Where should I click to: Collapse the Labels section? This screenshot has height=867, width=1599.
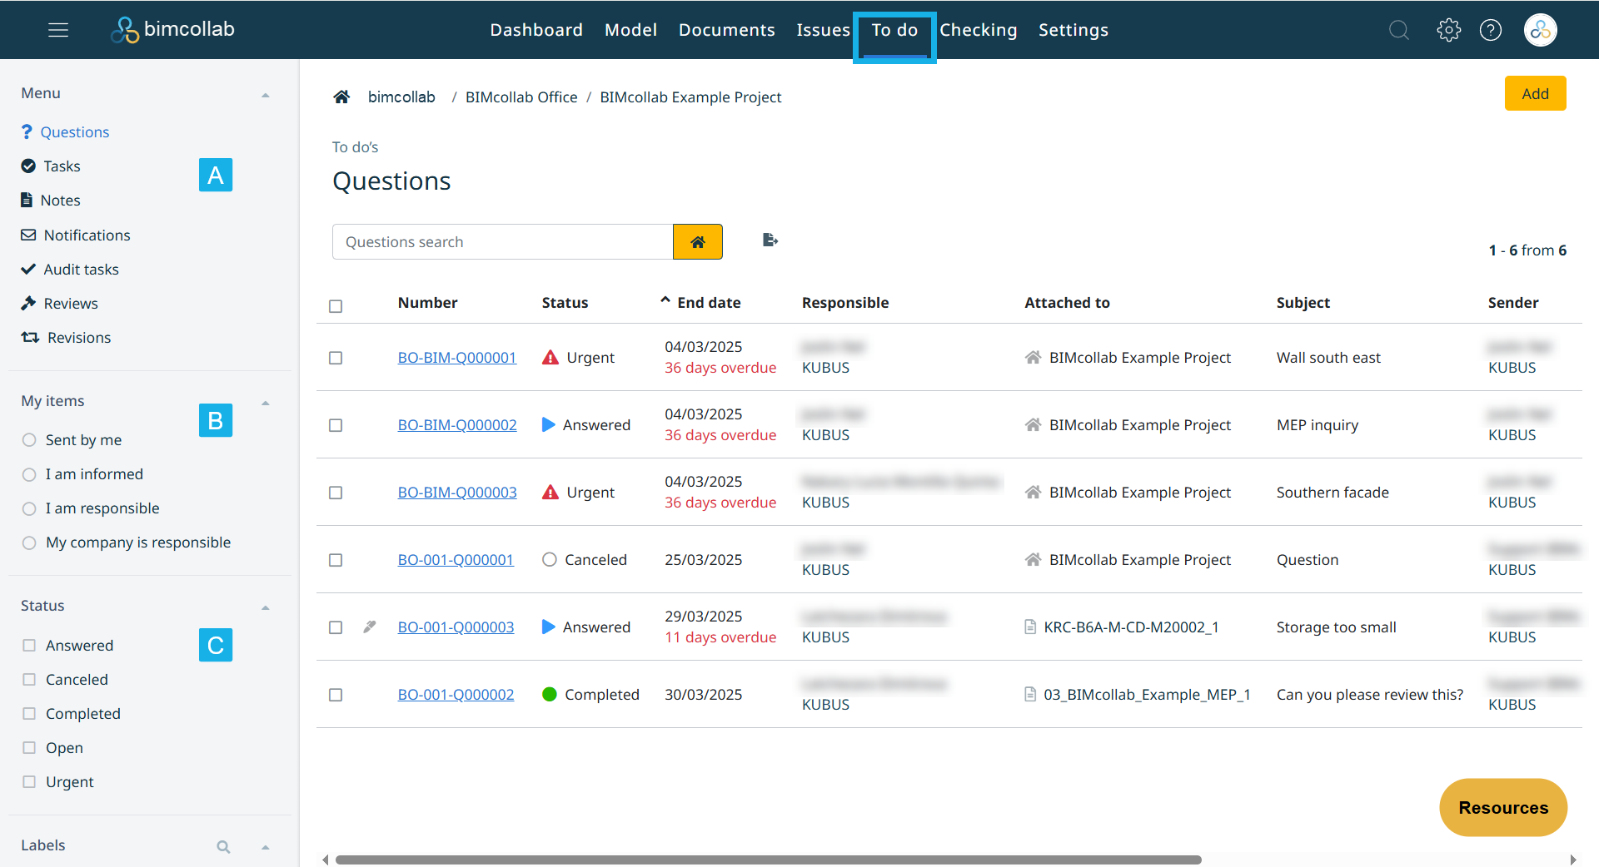[x=266, y=847]
